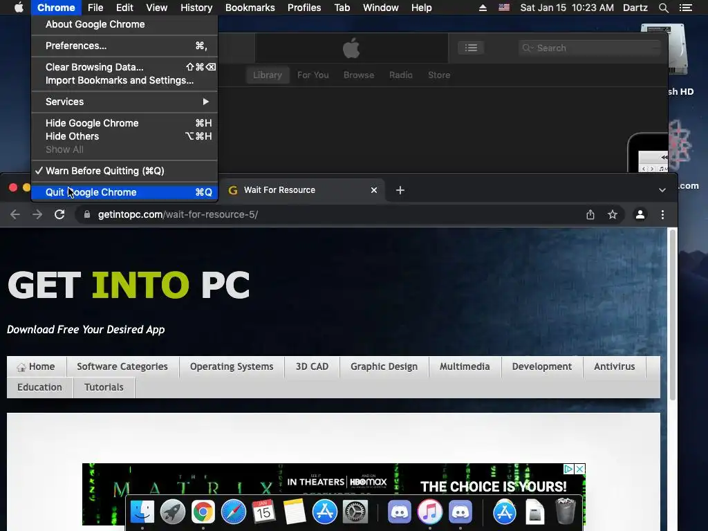Image resolution: width=708 pixels, height=531 pixels.
Task: Bookmark this tab with the star icon
Action: coord(613,214)
